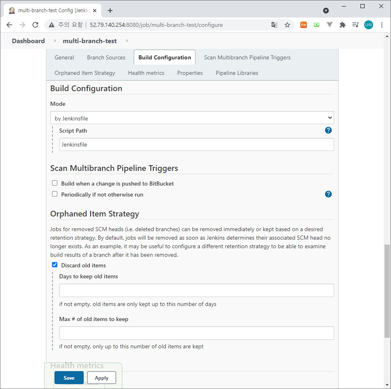Enable Periodically if not otherwise run
The width and height of the screenshot is (391, 389).
(54, 194)
